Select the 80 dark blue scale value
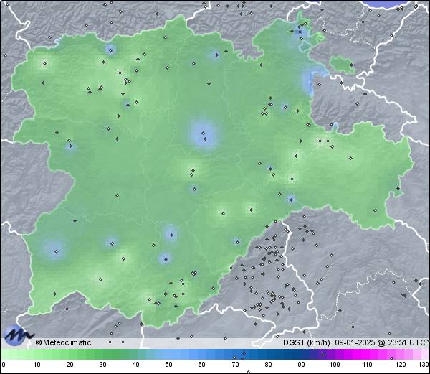The image size is (430, 374). coord(268,365)
